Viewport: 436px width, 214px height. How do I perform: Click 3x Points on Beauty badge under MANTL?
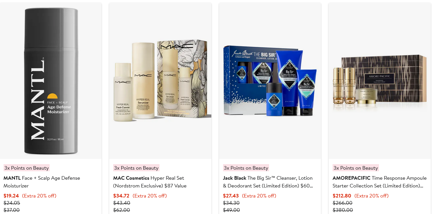click(27, 168)
